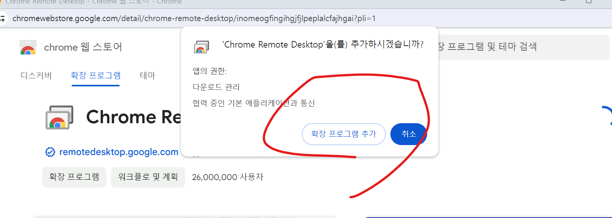Click the 26,000,000 사용자 text
The width and height of the screenshot is (612, 218).
tap(228, 177)
